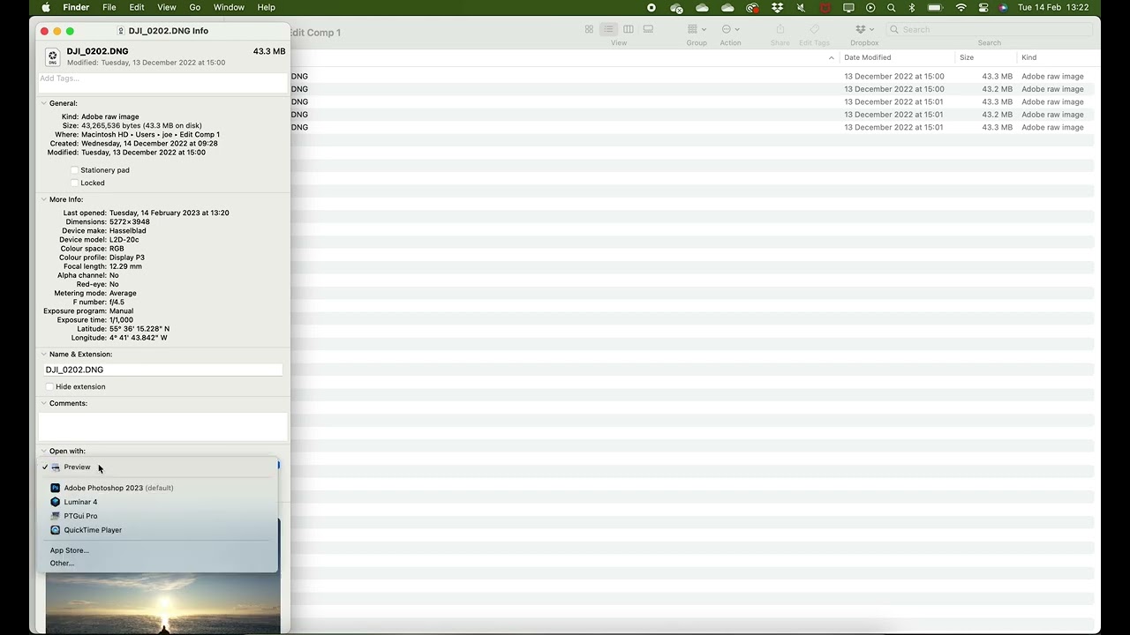1130x635 pixels.
Task: Open the Go menu
Action: pyautogui.click(x=195, y=7)
